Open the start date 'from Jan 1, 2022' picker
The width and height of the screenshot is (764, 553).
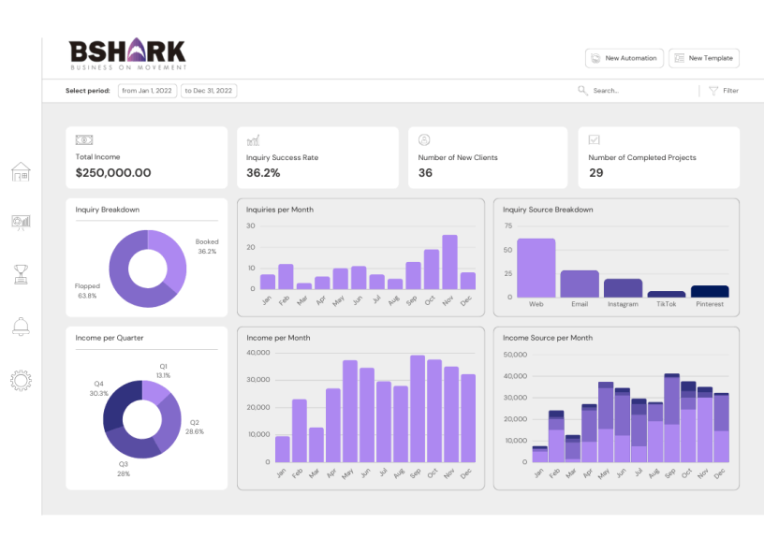coord(146,91)
